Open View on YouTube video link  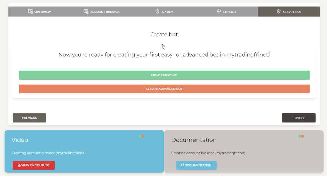tap(34, 165)
